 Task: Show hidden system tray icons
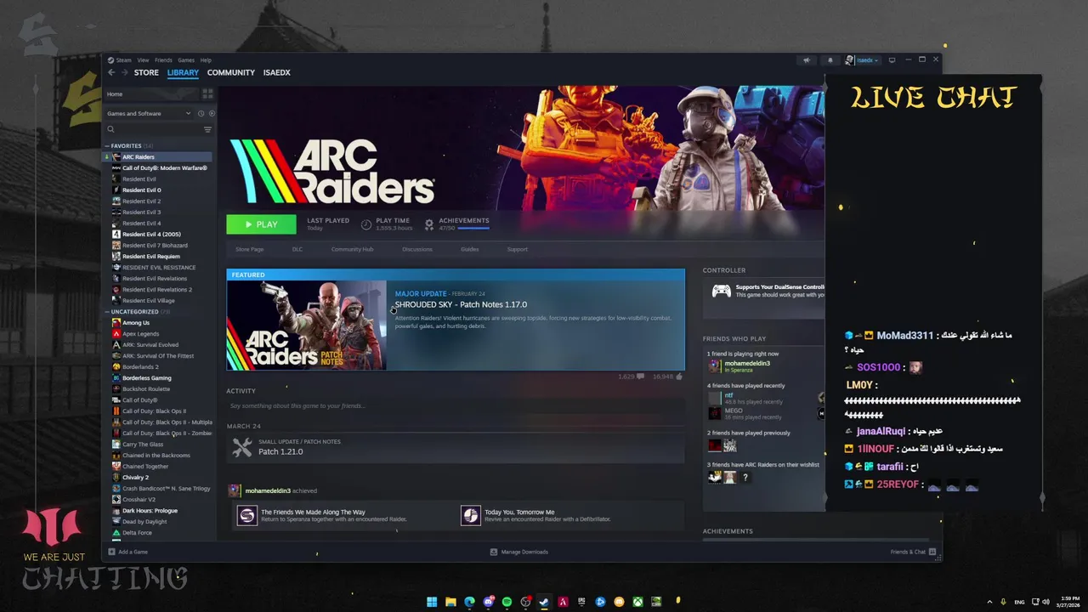990,602
